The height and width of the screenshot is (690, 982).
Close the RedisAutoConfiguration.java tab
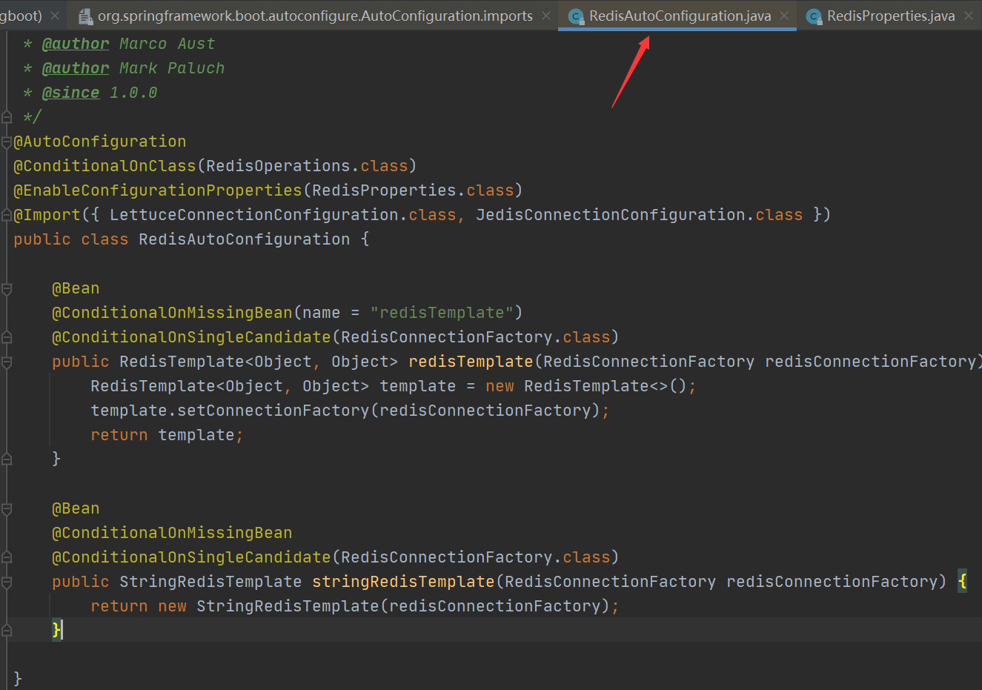click(x=784, y=16)
